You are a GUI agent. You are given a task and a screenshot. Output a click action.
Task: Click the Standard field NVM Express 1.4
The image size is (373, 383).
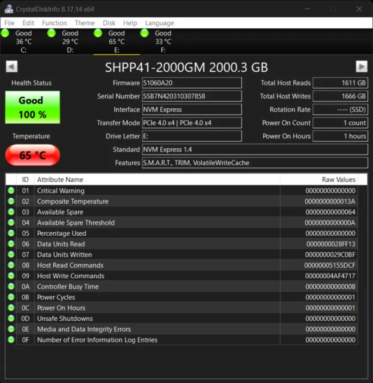255,149
